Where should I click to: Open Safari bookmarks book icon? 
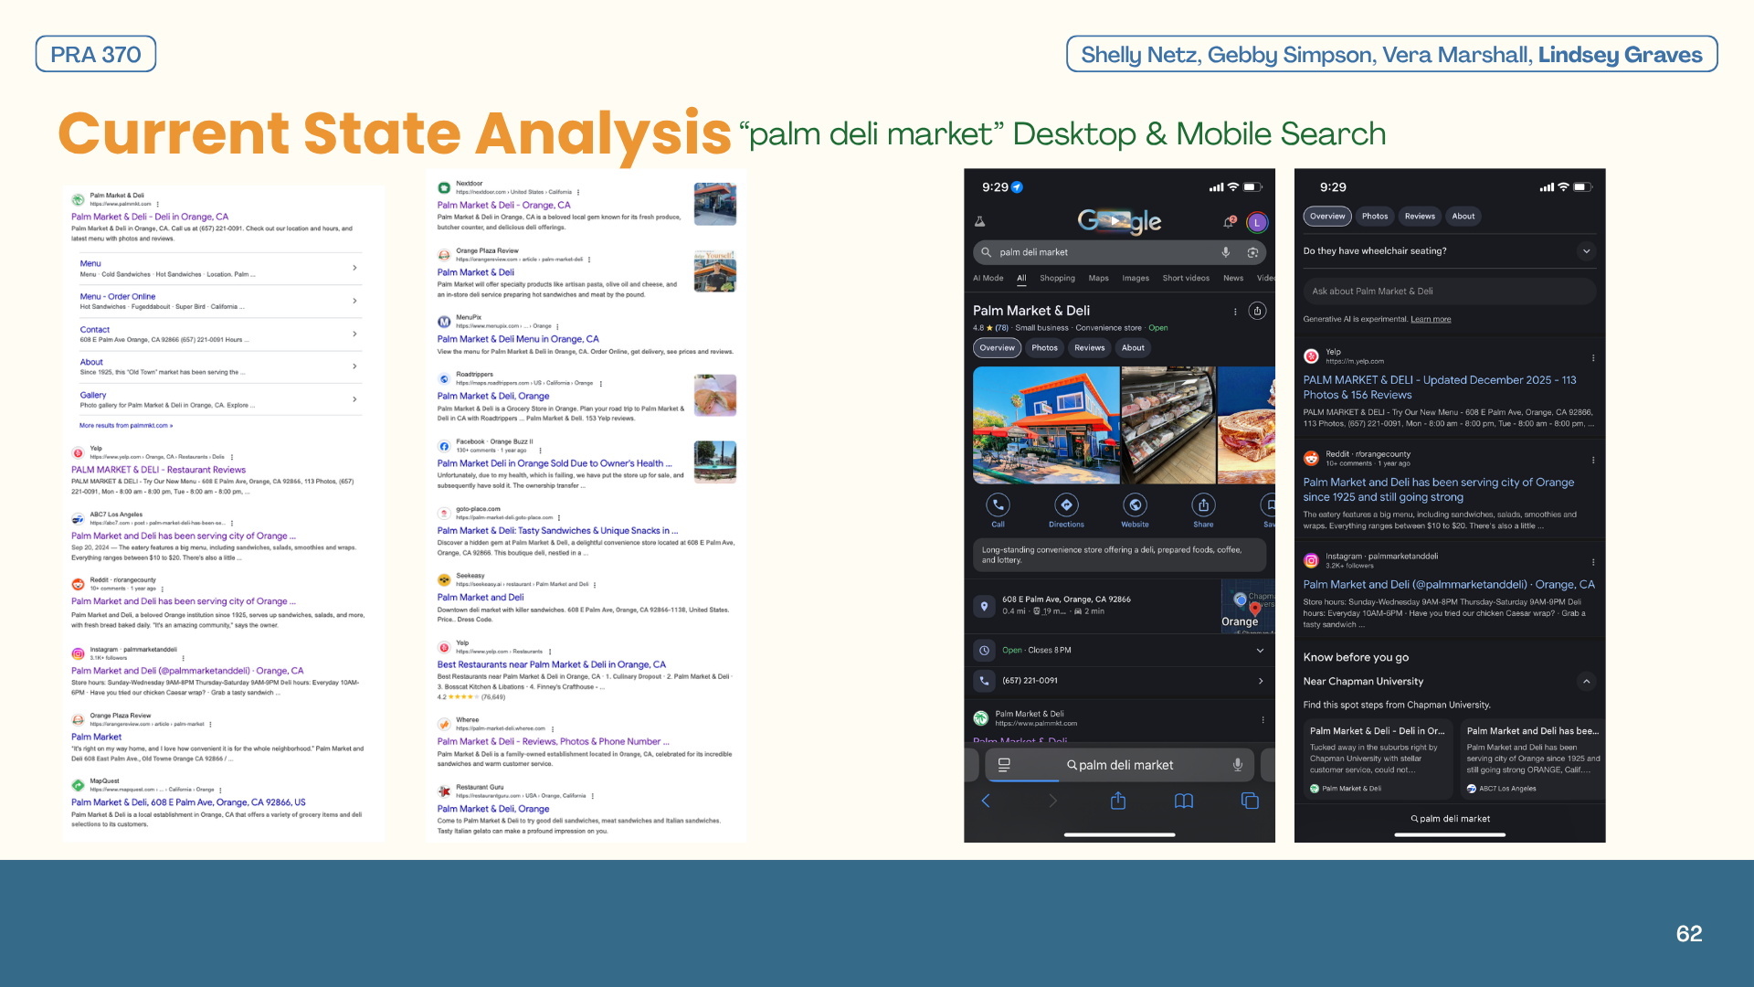click(1184, 801)
